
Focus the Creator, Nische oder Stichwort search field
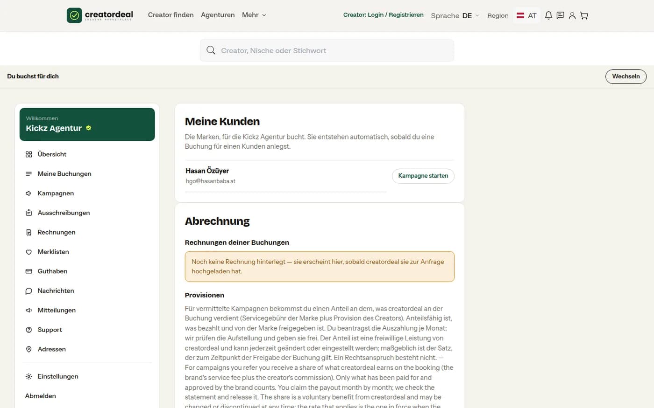coord(327,50)
